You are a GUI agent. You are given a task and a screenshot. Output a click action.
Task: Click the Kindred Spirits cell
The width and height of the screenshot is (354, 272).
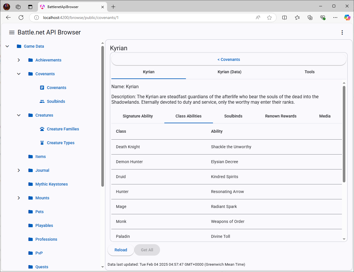[x=224, y=177]
